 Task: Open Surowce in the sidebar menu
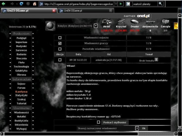tap(21, 50)
